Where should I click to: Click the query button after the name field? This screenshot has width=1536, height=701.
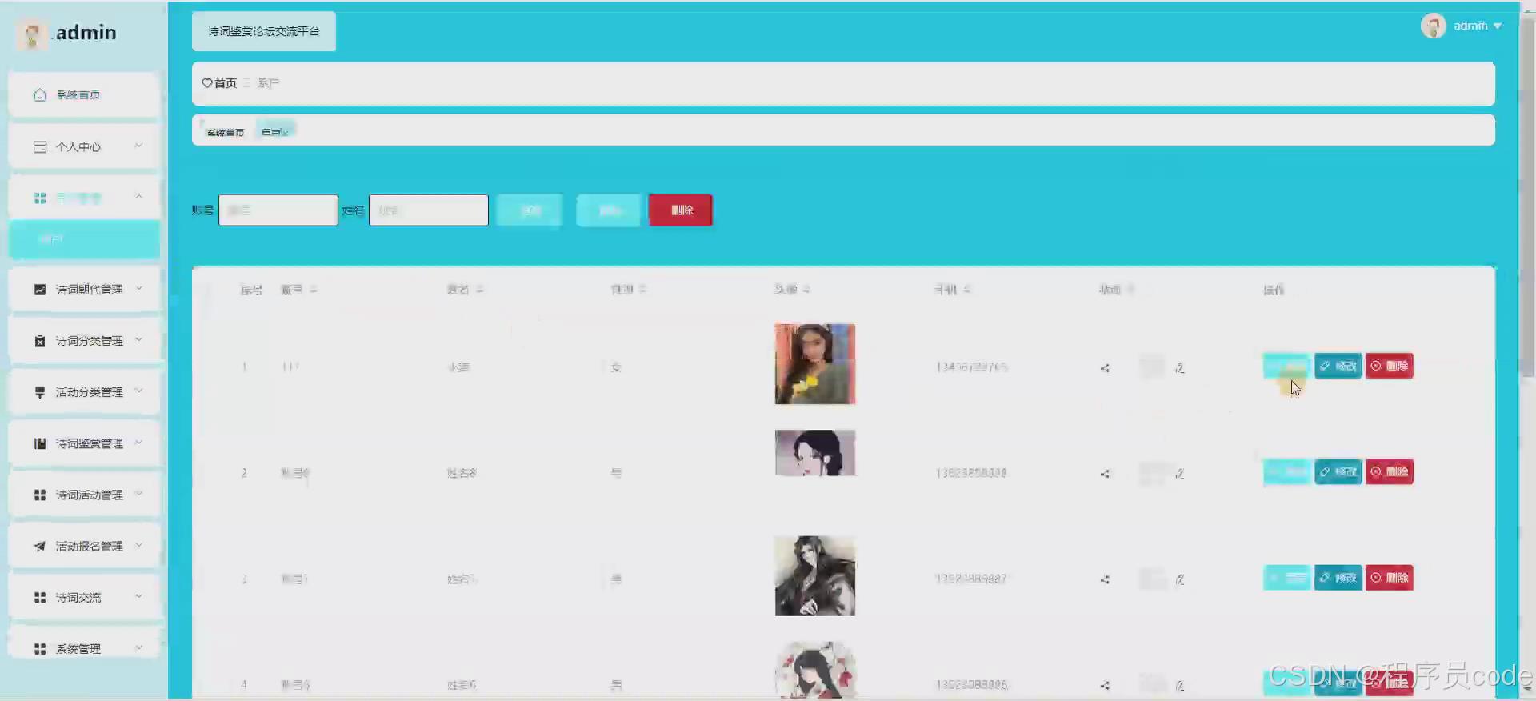(530, 210)
